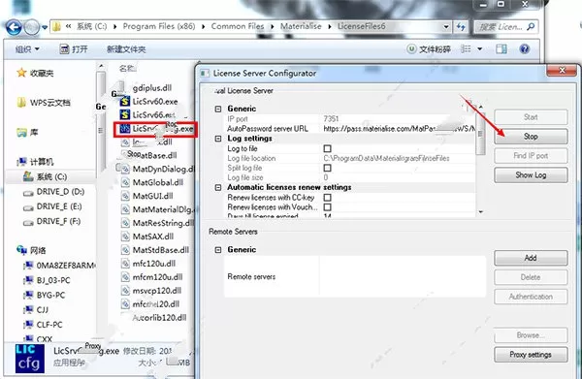582x379 pixels.
Task: Select WPS云文档 in navigation pane
Action: click(44, 103)
